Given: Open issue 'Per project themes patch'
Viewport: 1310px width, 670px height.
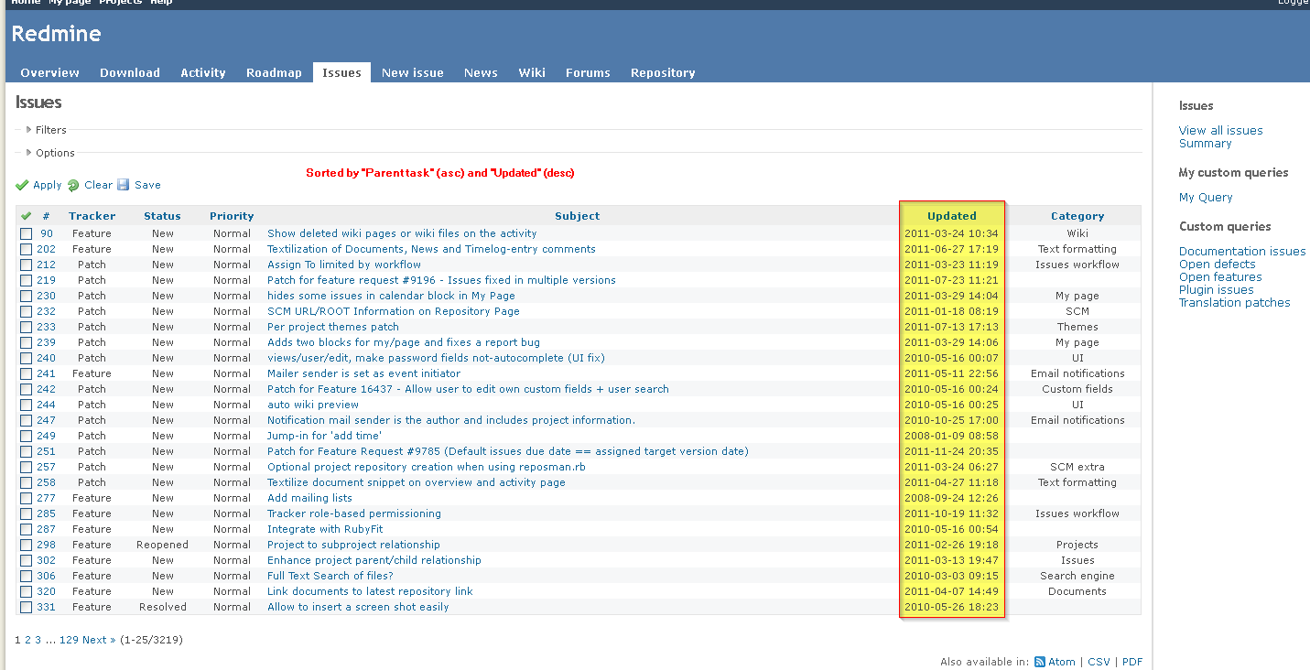Looking at the screenshot, I should [x=333, y=328].
